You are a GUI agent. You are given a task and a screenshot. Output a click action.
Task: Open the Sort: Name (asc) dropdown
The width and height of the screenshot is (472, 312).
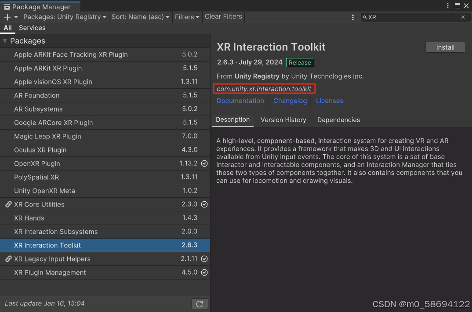pyautogui.click(x=141, y=17)
